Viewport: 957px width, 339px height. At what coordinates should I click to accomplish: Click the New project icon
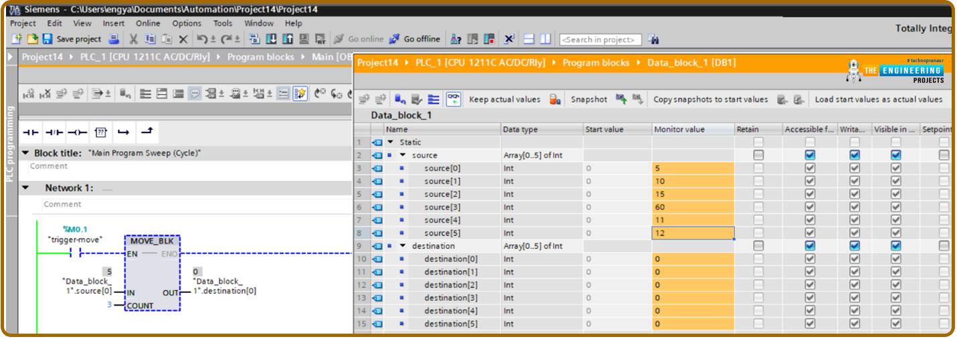click(16, 39)
